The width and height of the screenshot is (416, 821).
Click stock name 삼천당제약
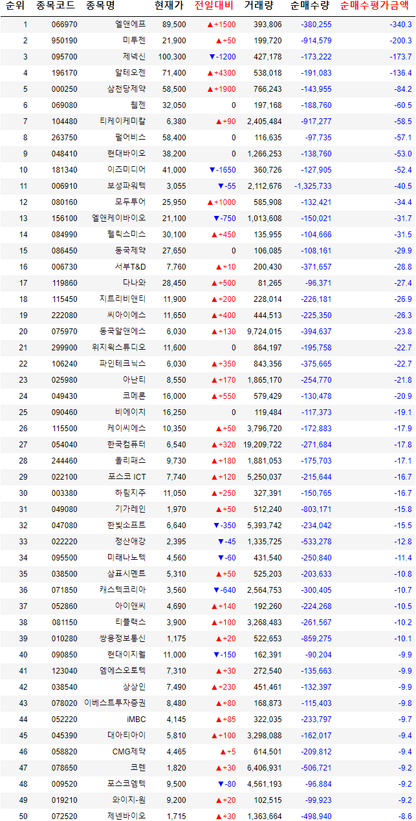click(126, 89)
